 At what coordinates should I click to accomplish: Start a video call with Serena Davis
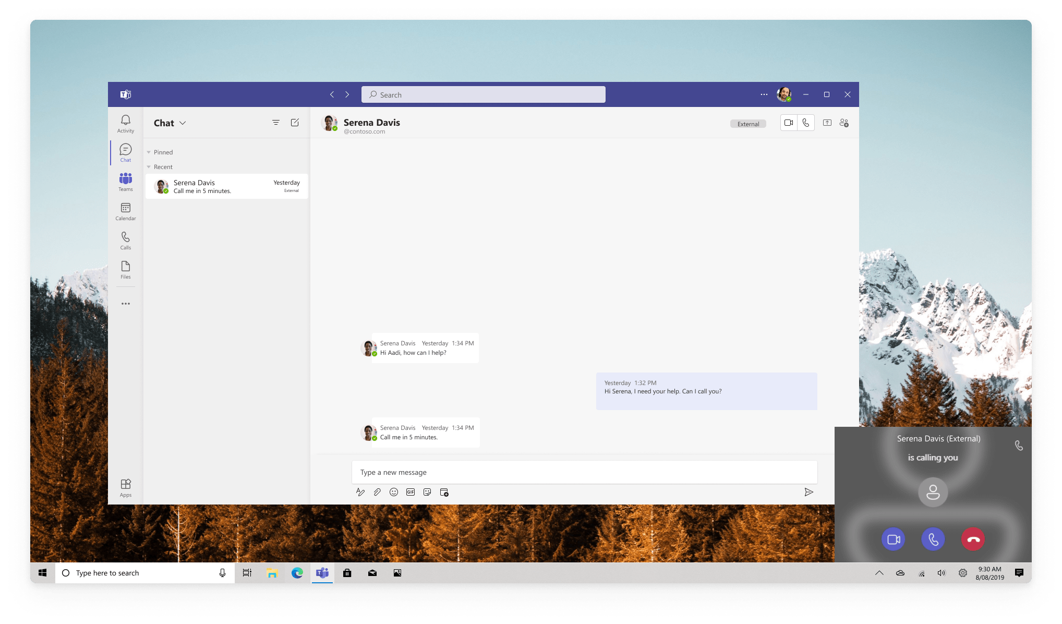tap(788, 123)
